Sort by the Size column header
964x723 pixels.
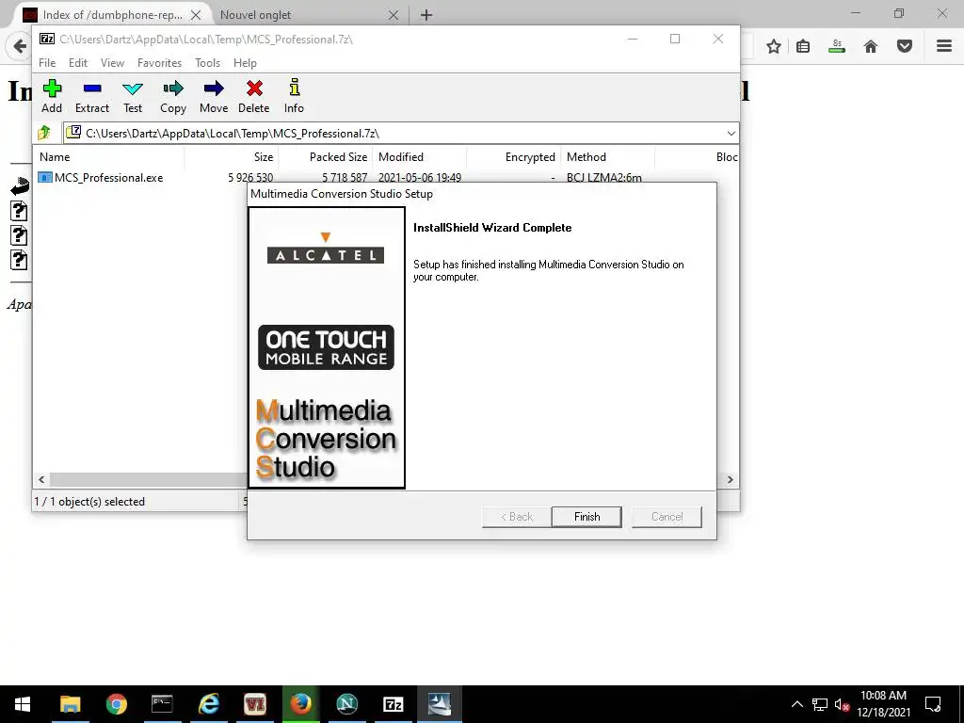[x=233, y=157]
